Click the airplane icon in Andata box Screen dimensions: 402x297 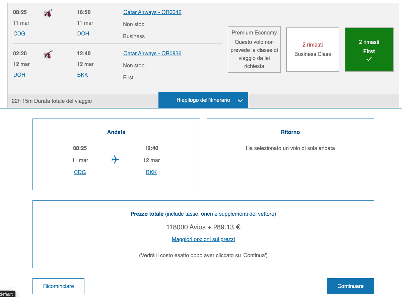click(x=115, y=160)
